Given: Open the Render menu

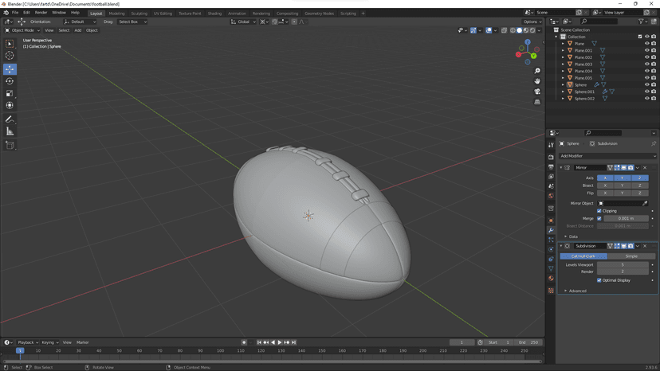Looking at the screenshot, I should 41,13.
